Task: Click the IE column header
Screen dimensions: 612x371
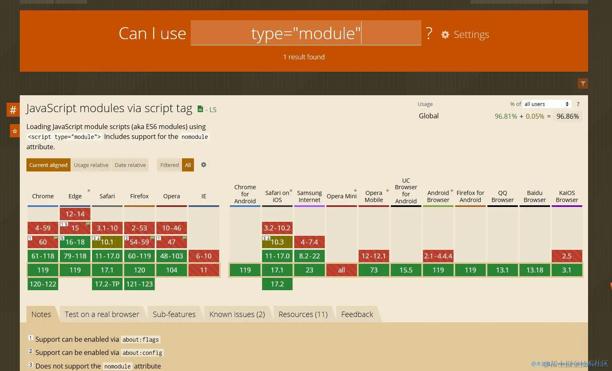Action: [x=204, y=196]
